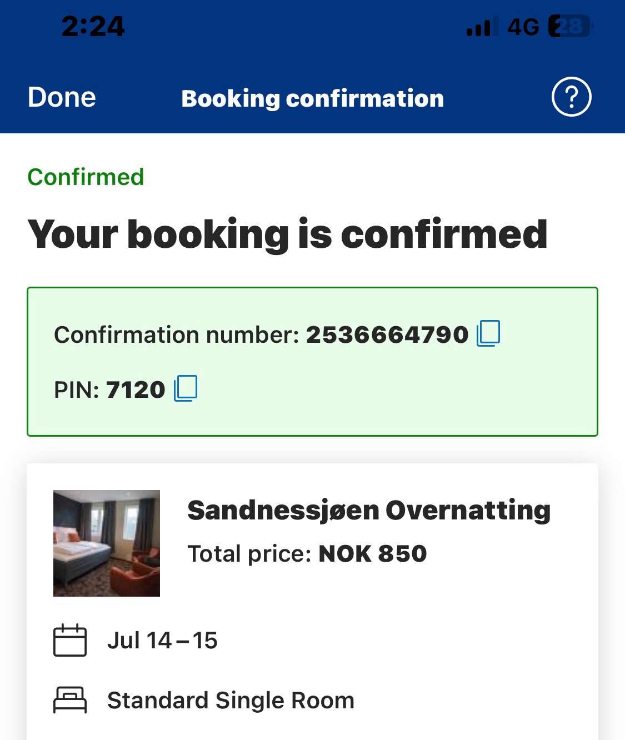Open Sandnessjøen Overnatting property name
This screenshot has height=740, width=625.
pyautogui.click(x=369, y=510)
